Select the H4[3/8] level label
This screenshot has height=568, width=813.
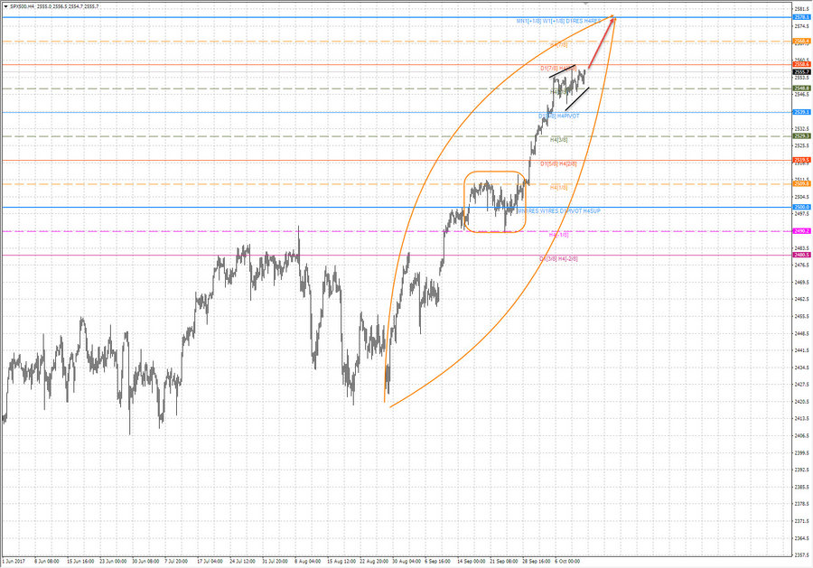point(558,140)
